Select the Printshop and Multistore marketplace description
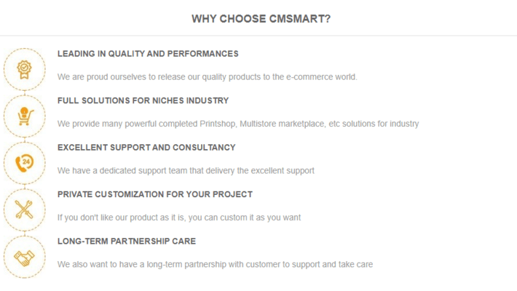The image size is (517, 291). click(x=238, y=124)
